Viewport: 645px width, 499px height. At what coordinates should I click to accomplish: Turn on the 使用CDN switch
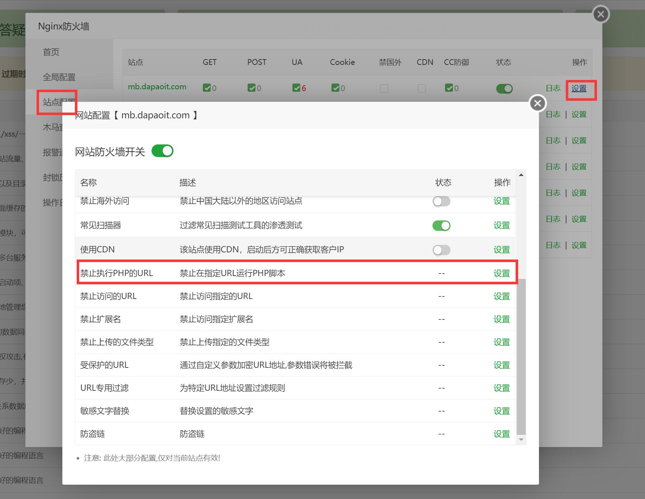tap(441, 250)
